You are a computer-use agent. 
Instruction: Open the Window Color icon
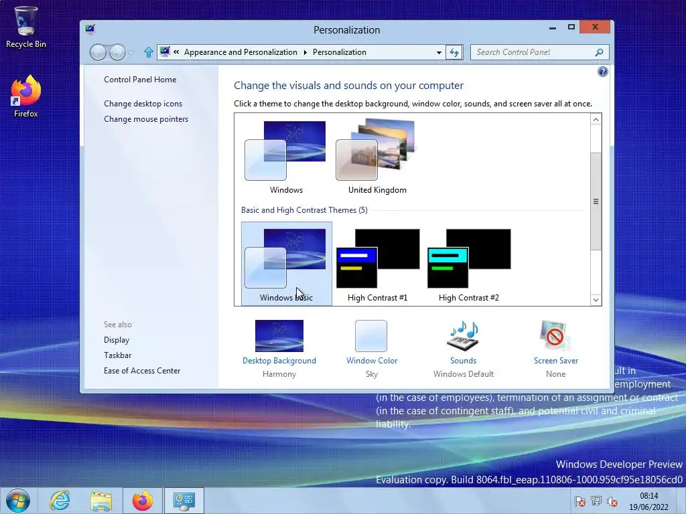[x=371, y=336]
